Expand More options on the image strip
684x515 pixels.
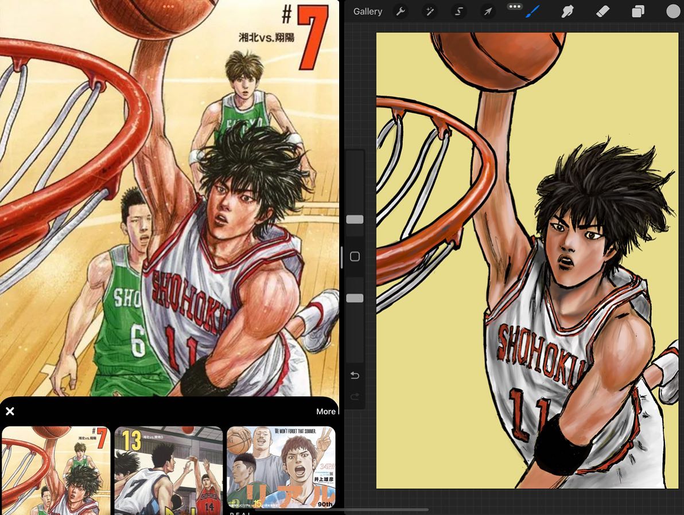click(326, 411)
